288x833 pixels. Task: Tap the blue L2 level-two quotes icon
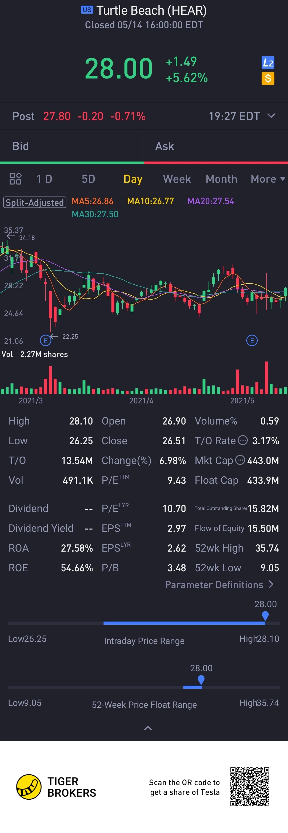coord(268,63)
